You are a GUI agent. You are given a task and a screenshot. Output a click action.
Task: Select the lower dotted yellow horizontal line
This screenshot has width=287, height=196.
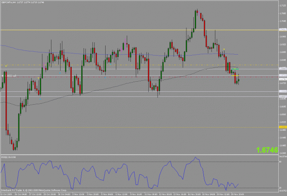[x=139, y=127]
